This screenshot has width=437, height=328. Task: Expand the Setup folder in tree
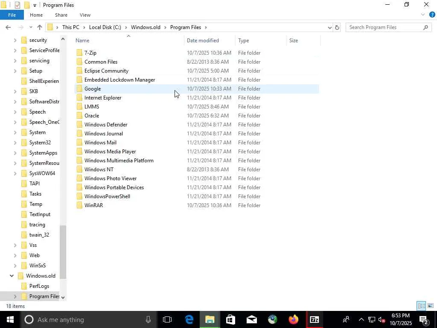[x=15, y=71]
